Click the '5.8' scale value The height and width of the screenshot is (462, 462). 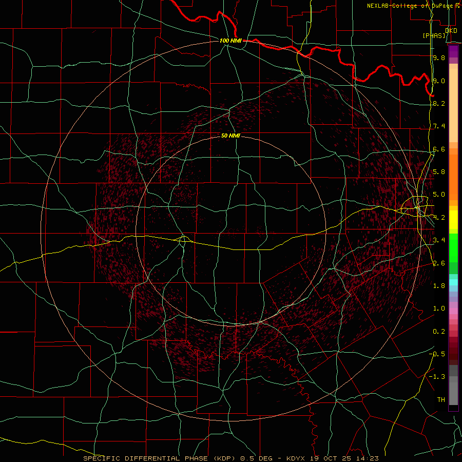tap(439, 172)
